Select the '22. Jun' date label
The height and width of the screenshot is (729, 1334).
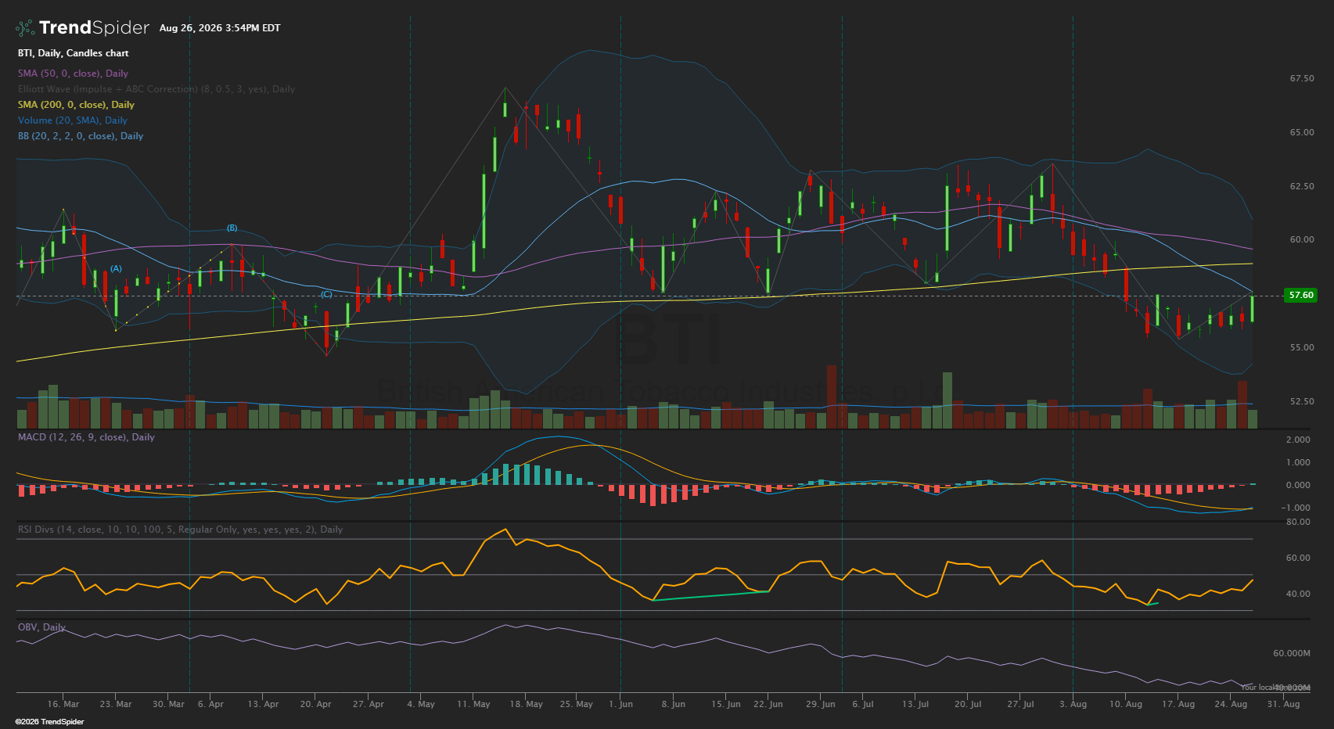coord(768,704)
